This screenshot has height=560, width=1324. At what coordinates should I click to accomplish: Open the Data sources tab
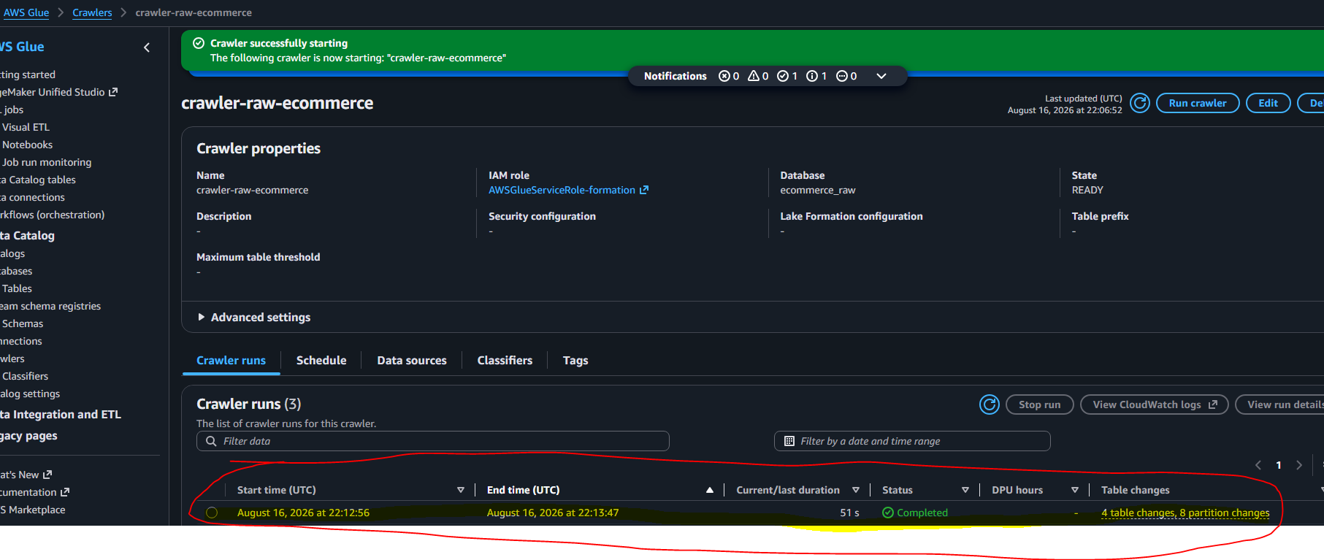tap(412, 360)
